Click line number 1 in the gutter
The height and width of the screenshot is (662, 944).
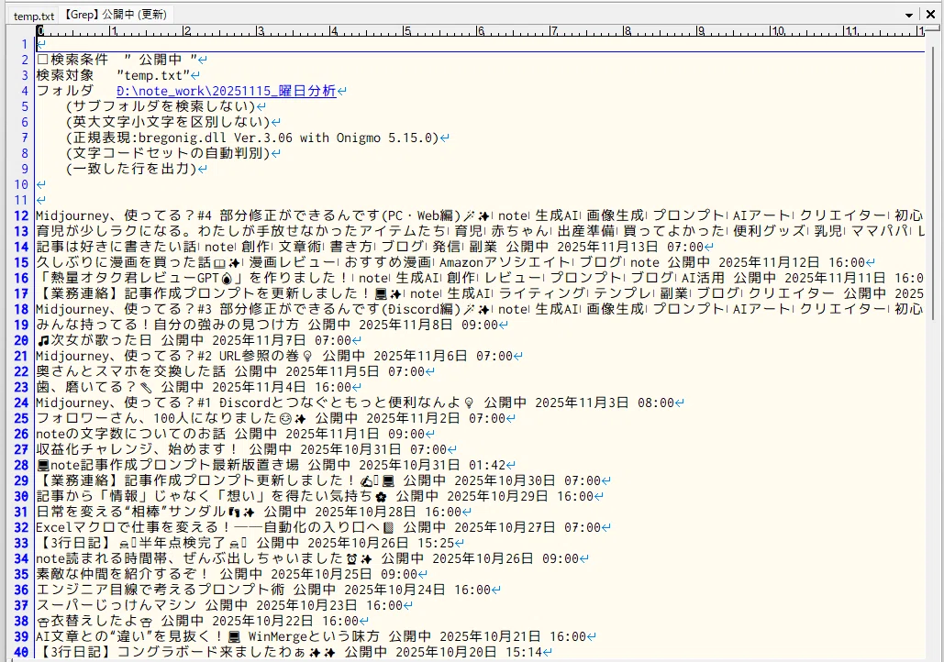click(x=25, y=44)
